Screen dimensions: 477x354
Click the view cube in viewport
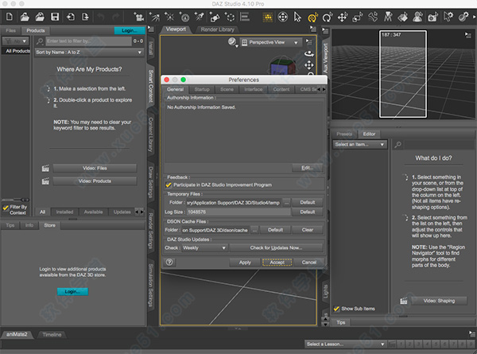click(282, 65)
